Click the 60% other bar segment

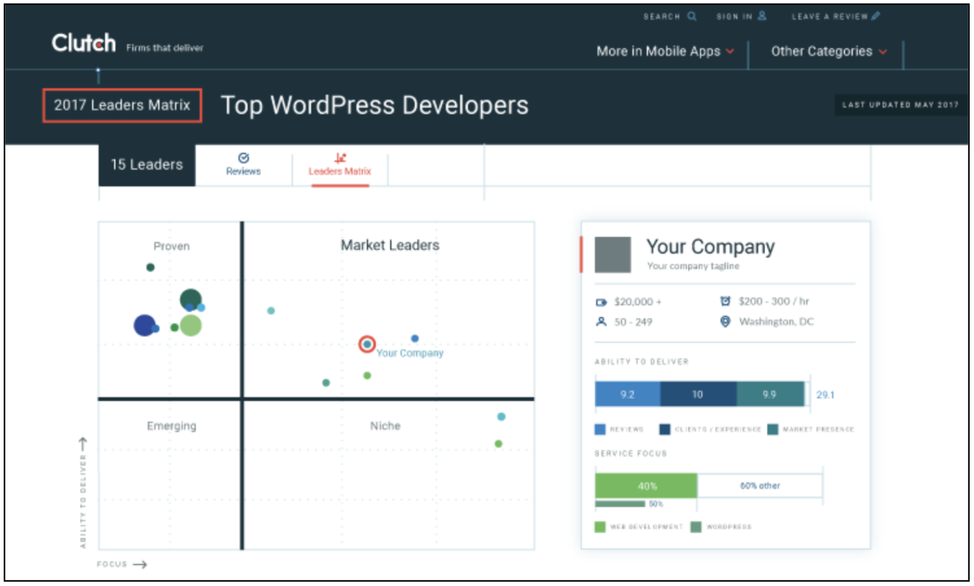(x=760, y=486)
